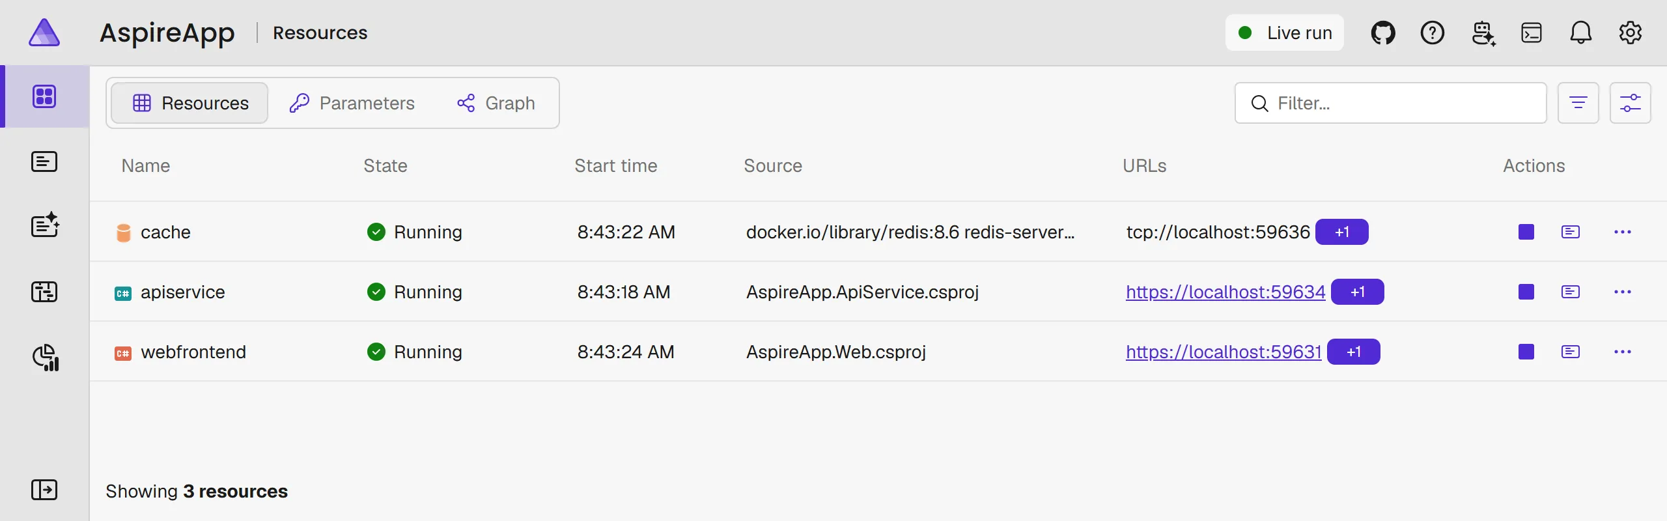Open the sparkle-marked logs sidebar icon

pyautogui.click(x=45, y=225)
